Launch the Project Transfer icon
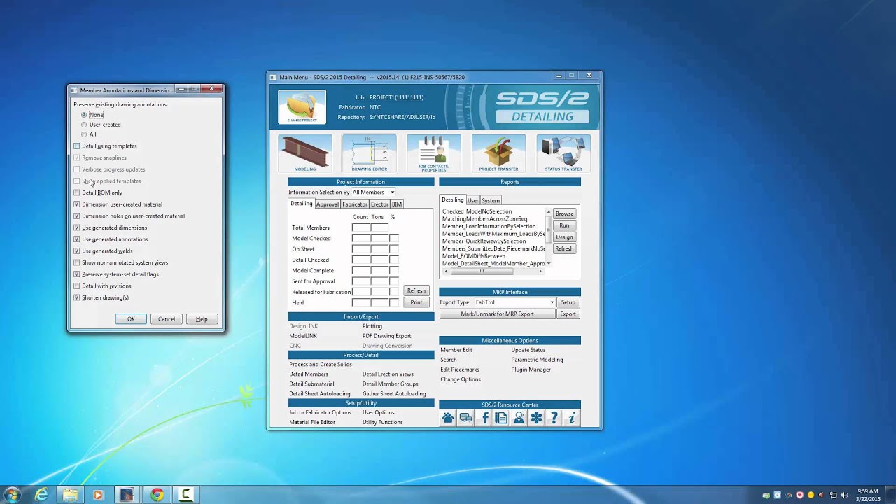 click(498, 153)
